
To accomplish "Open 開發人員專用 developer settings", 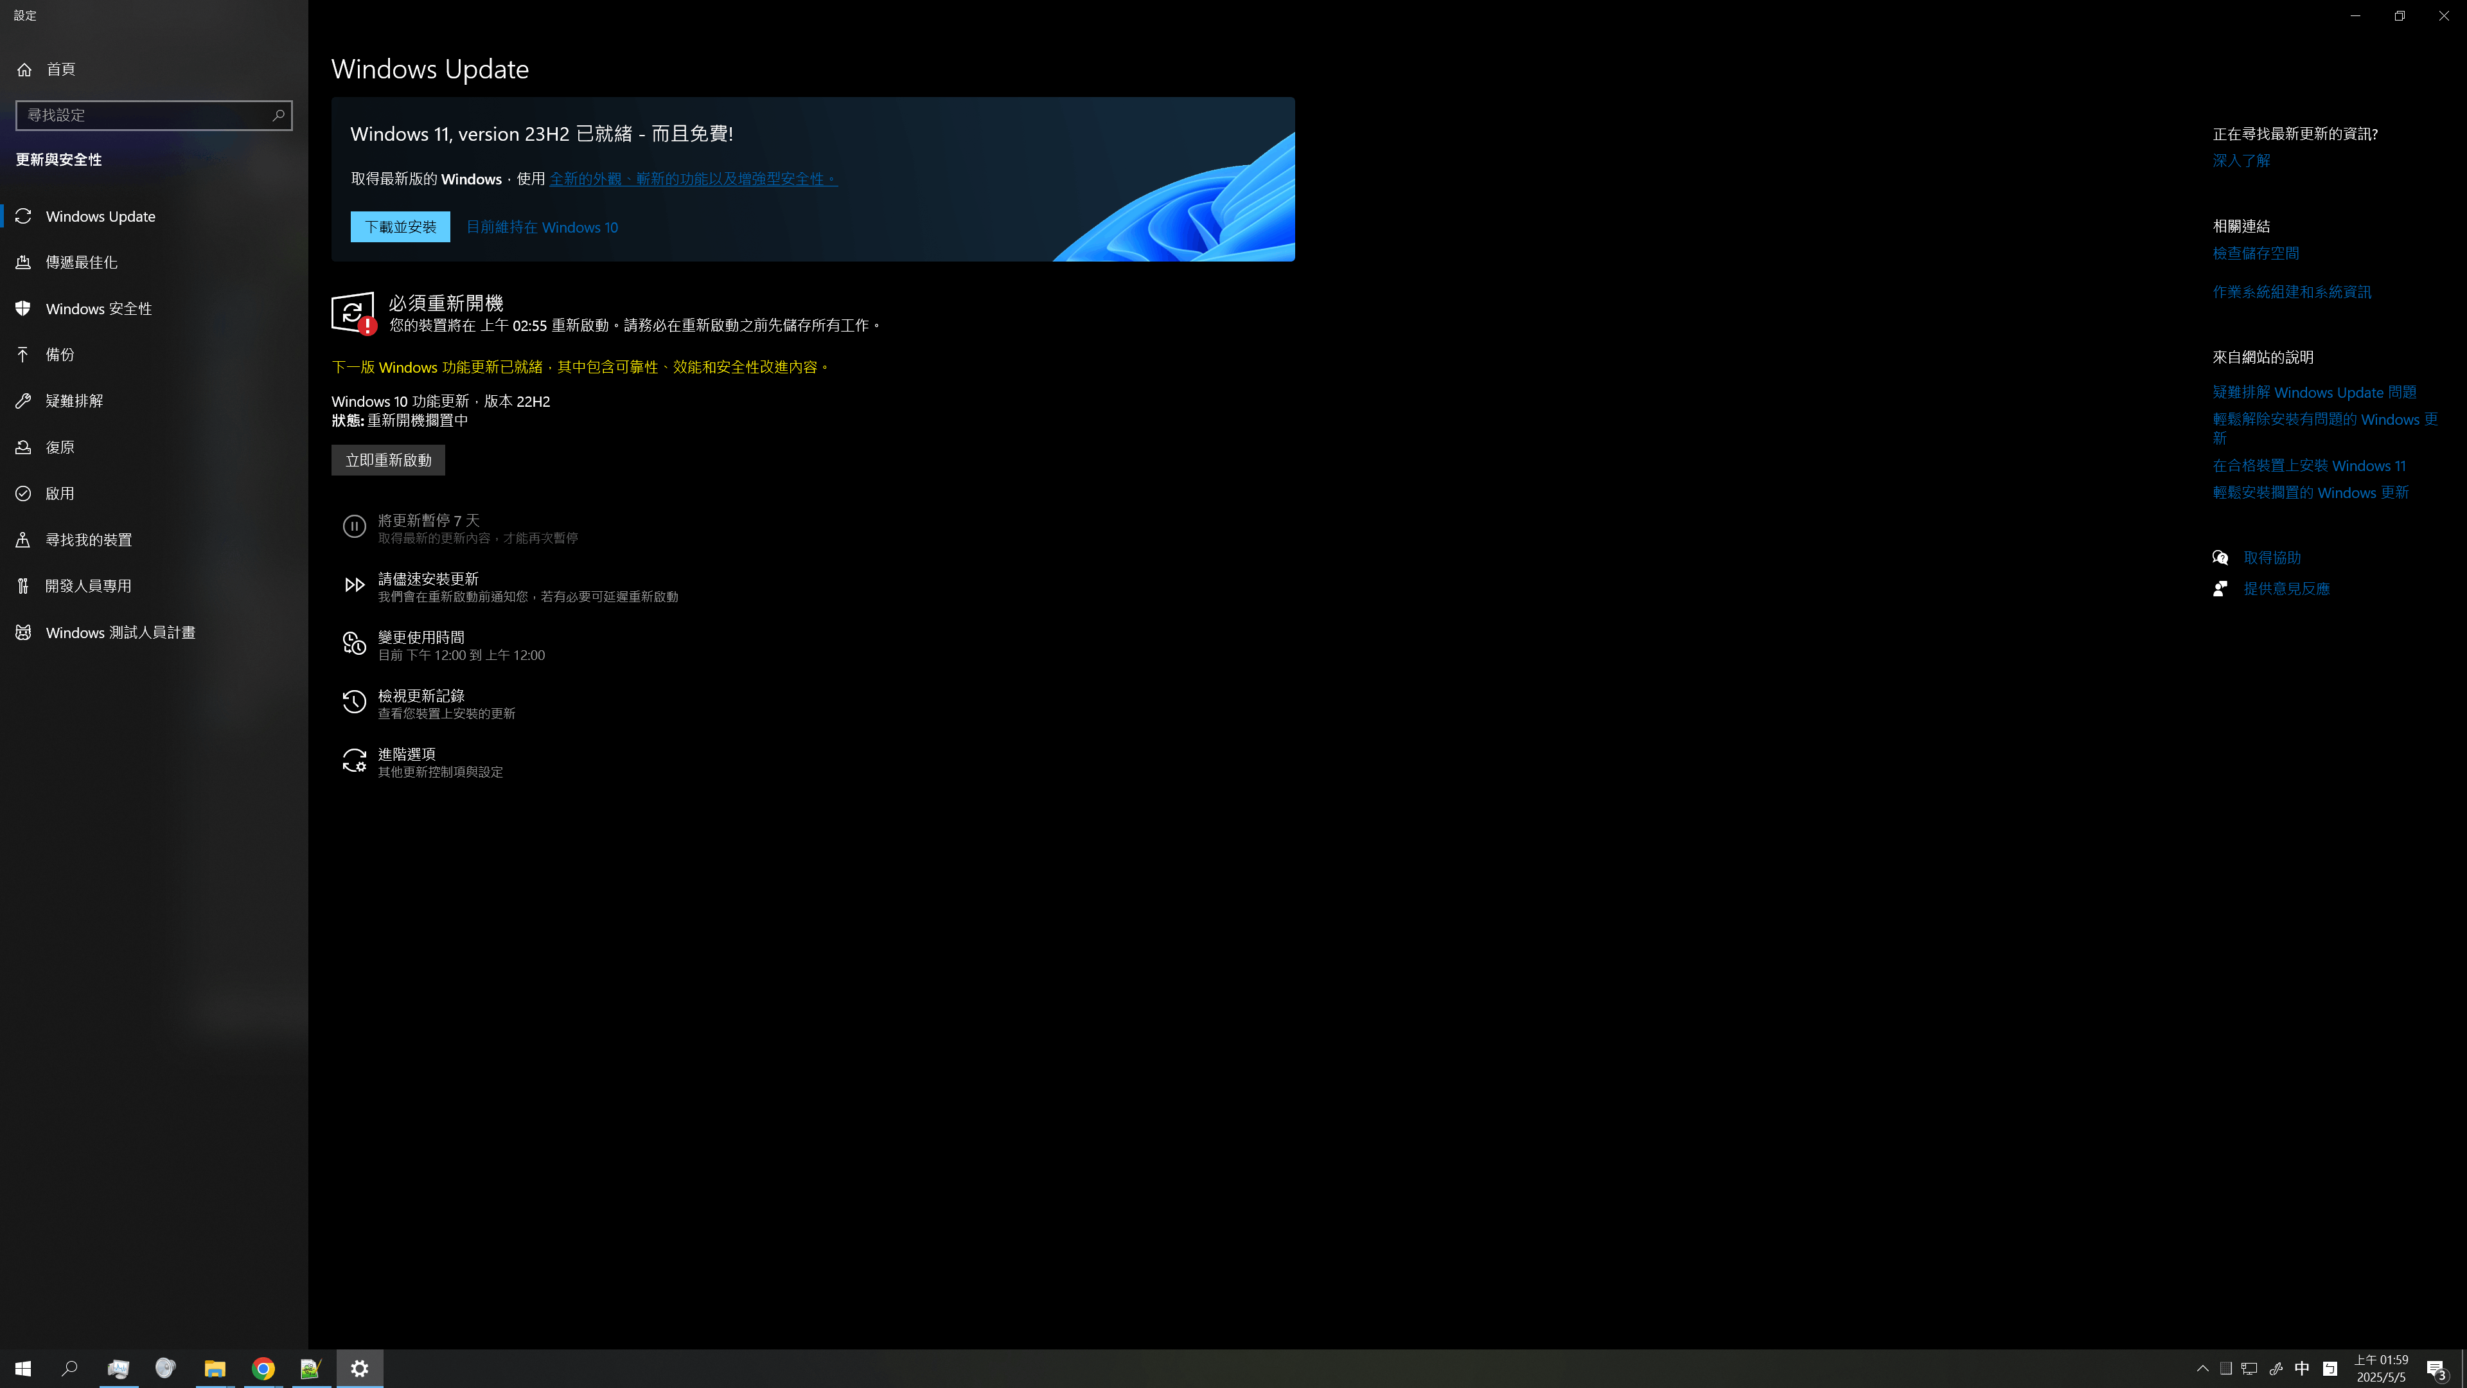I will [x=87, y=586].
